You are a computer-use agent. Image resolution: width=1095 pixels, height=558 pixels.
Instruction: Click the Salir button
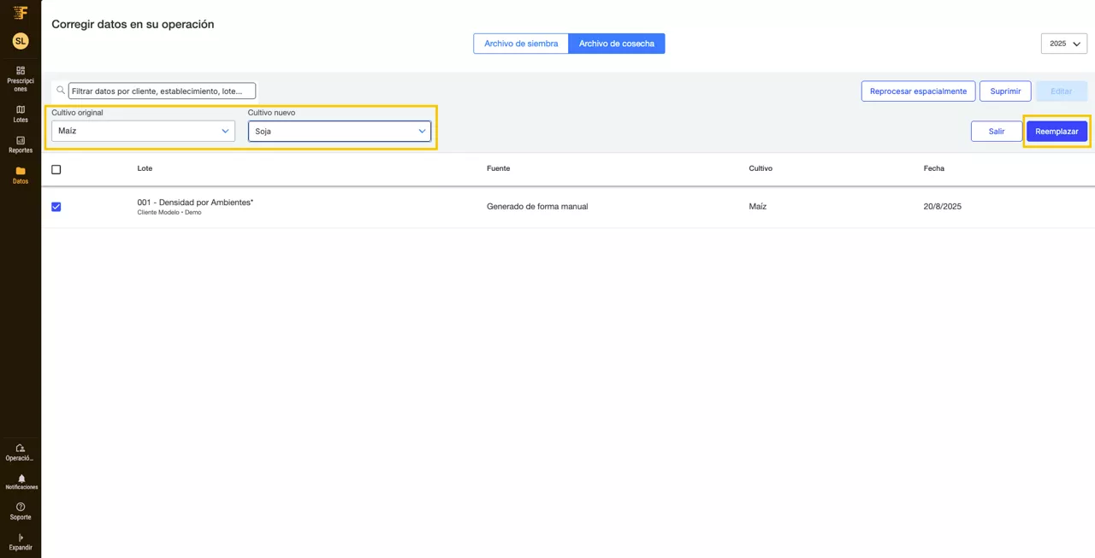tap(997, 132)
